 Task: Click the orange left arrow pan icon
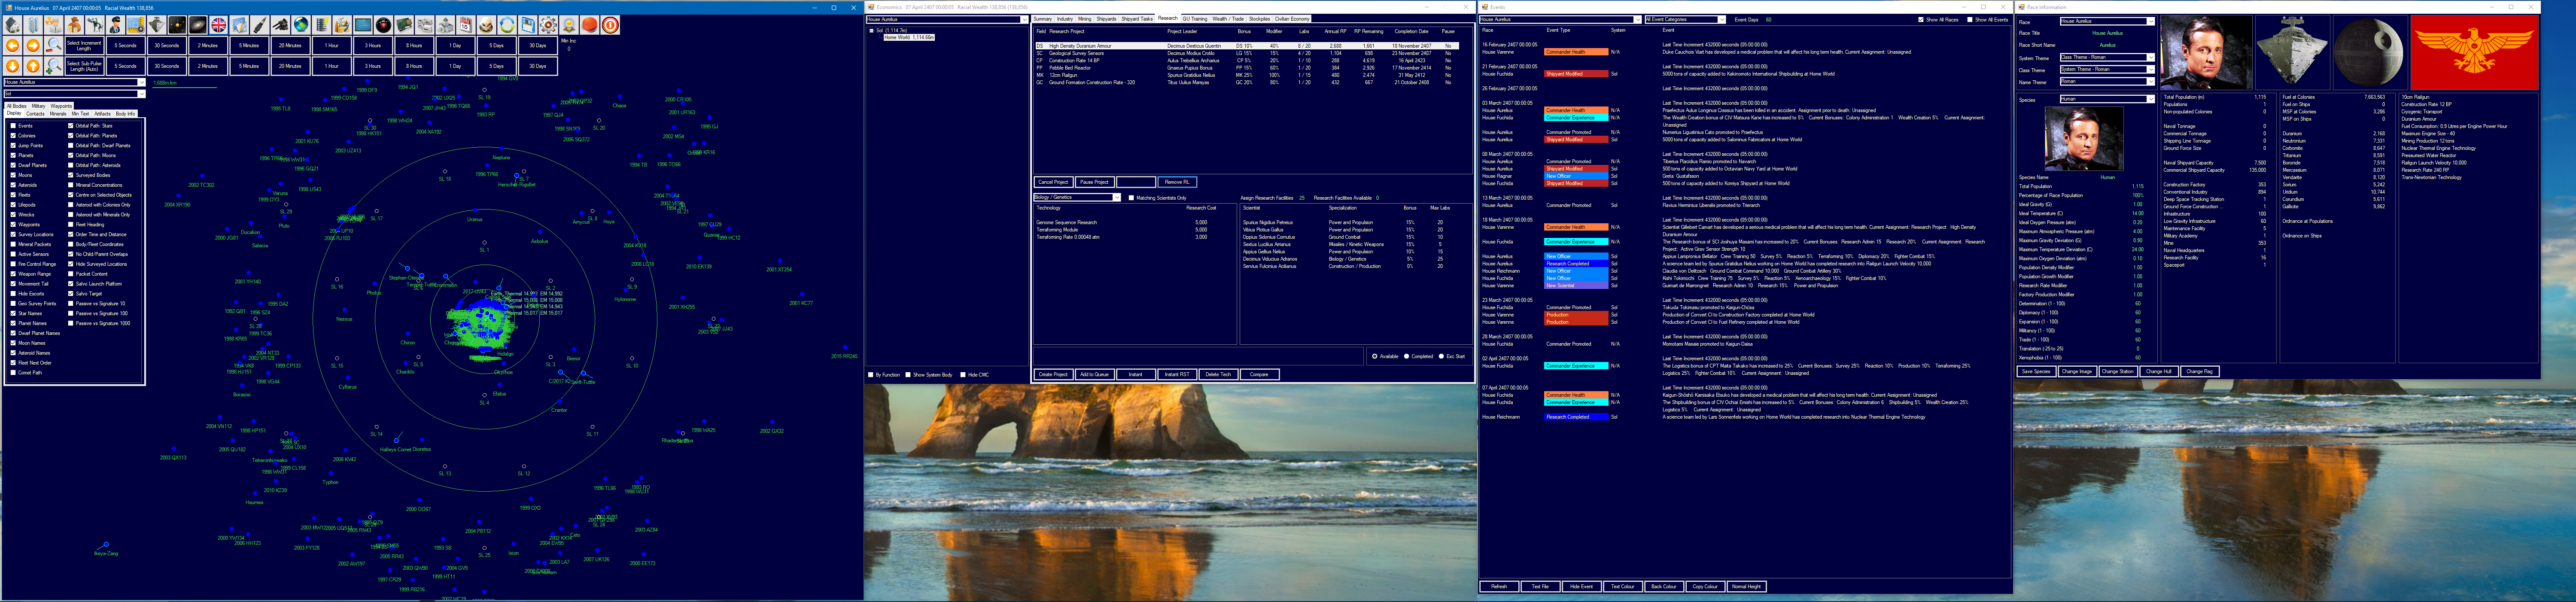(13, 46)
